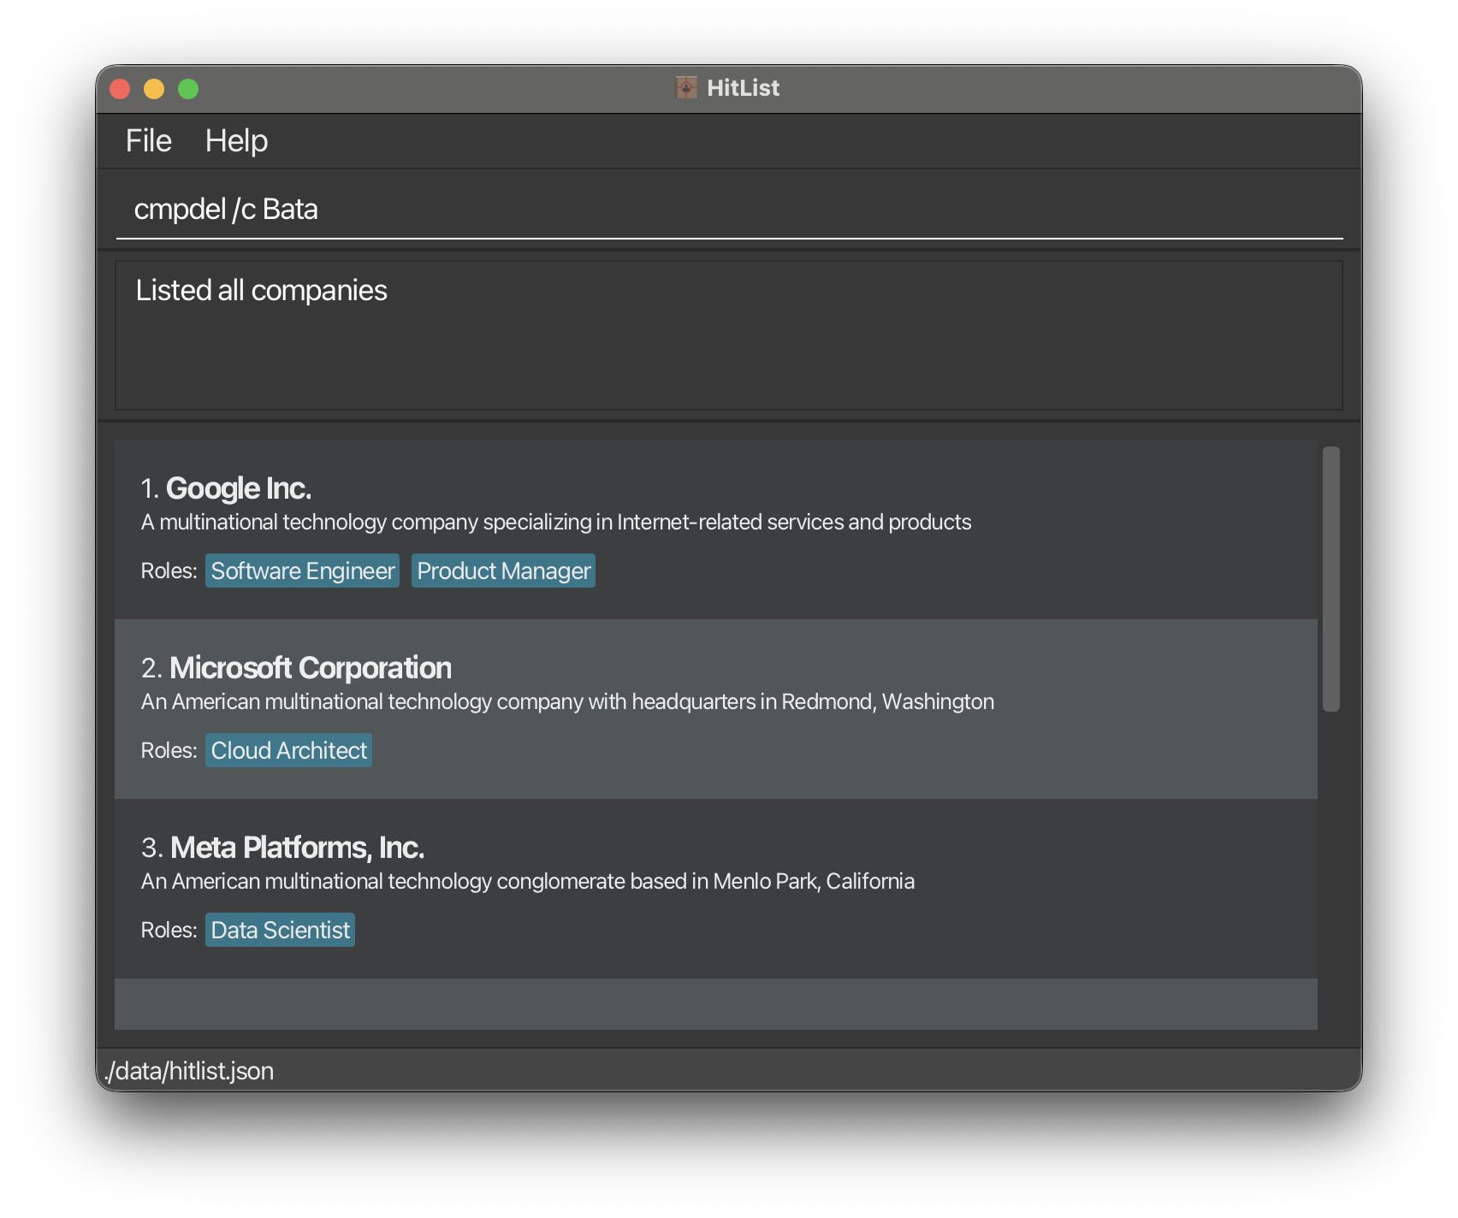The width and height of the screenshot is (1458, 1218).
Task: Click the HitList app icon in title bar
Action: (686, 88)
